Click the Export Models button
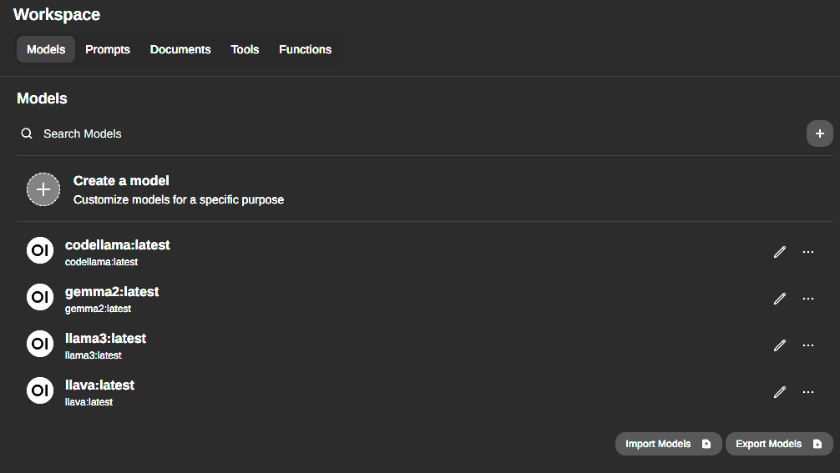 779,444
